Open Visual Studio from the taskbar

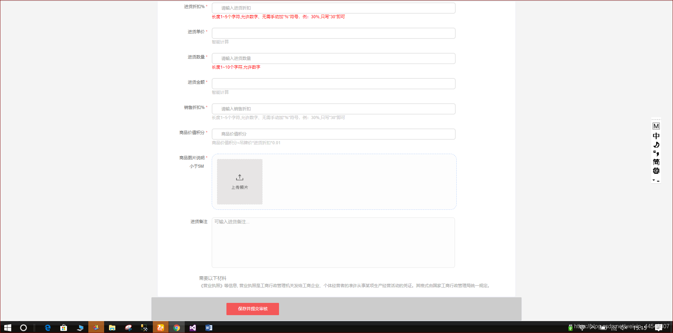coord(193,327)
